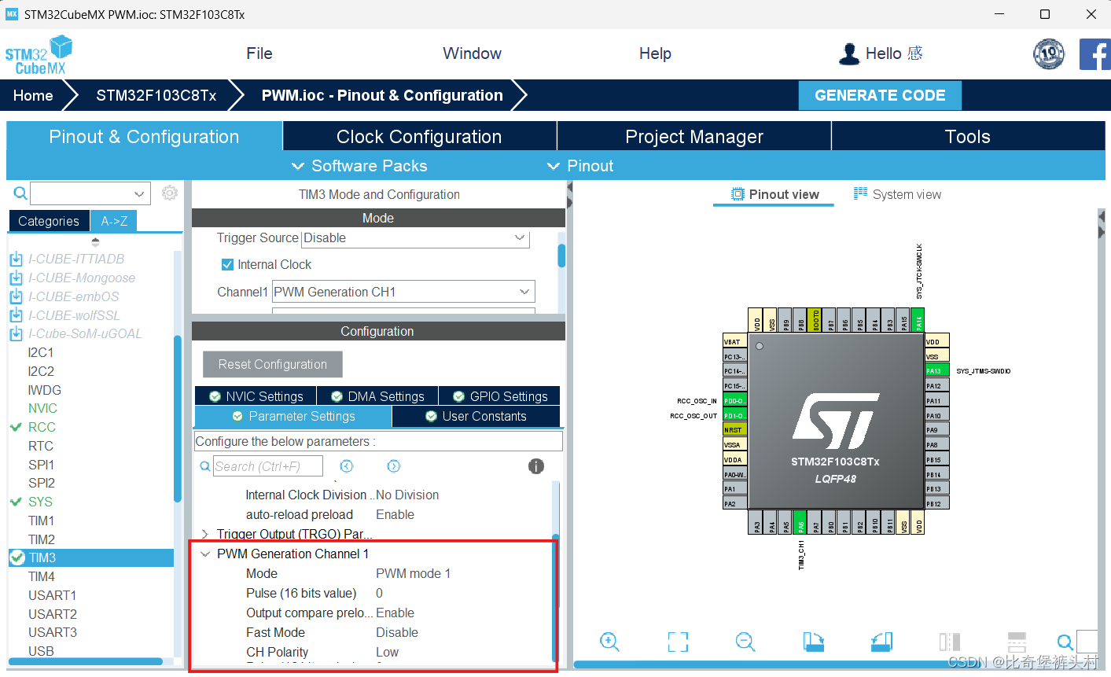Click the parameter Search (Ctrl+F) field
Viewport: 1111px width, 677px height.
(267, 466)
